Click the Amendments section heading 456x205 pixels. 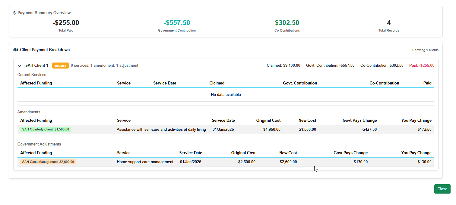(x=29, y=112)
